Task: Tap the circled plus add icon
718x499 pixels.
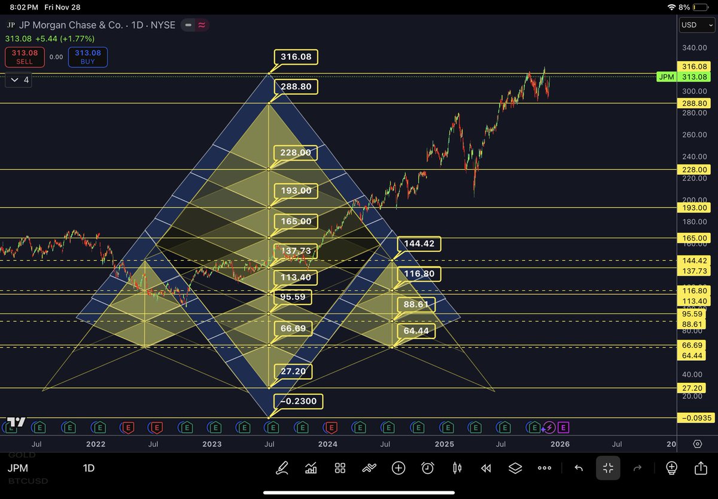Action: (x=398, y=468)
